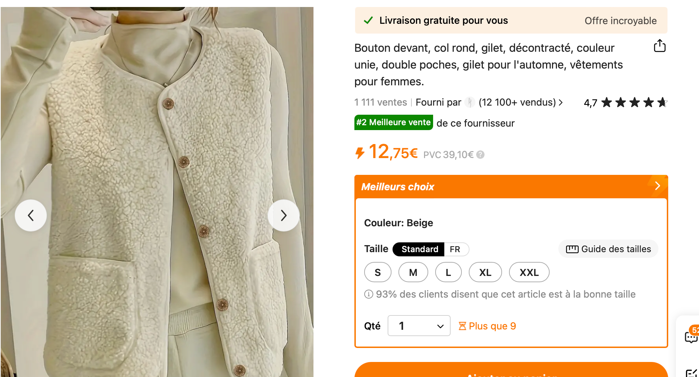The width and height of the screenshot is (699, 377).
Task: Click the share icon beside product title
Action: point(659,46)
